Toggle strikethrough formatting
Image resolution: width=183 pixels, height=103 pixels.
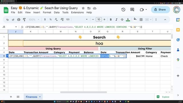pyautogui.click(x=122, y=19)
